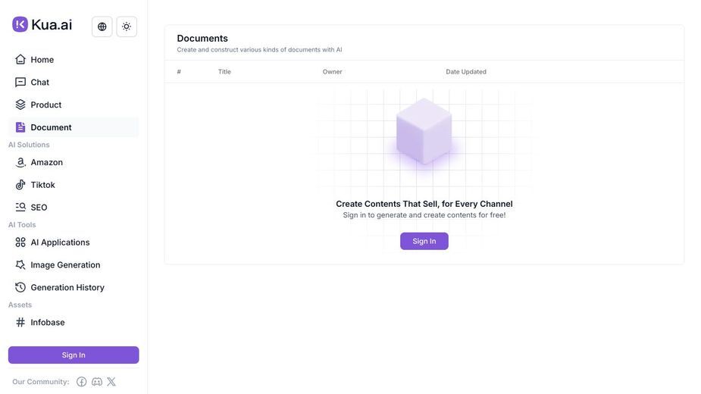Open the Tiktok AI solution
Image resolution: width=701 pixels, height=394 pixels.
[x=74, y=185]
